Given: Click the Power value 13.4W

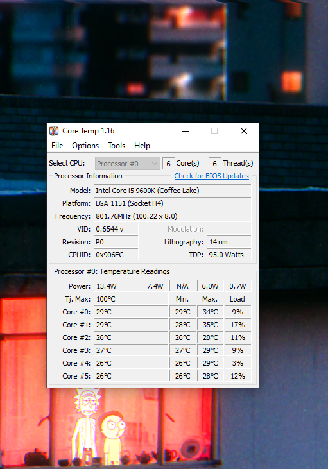Looking at the screenshot, I should tap(117, 286).
